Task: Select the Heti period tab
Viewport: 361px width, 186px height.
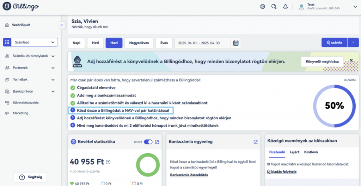Action: click(x=95, y=43)
